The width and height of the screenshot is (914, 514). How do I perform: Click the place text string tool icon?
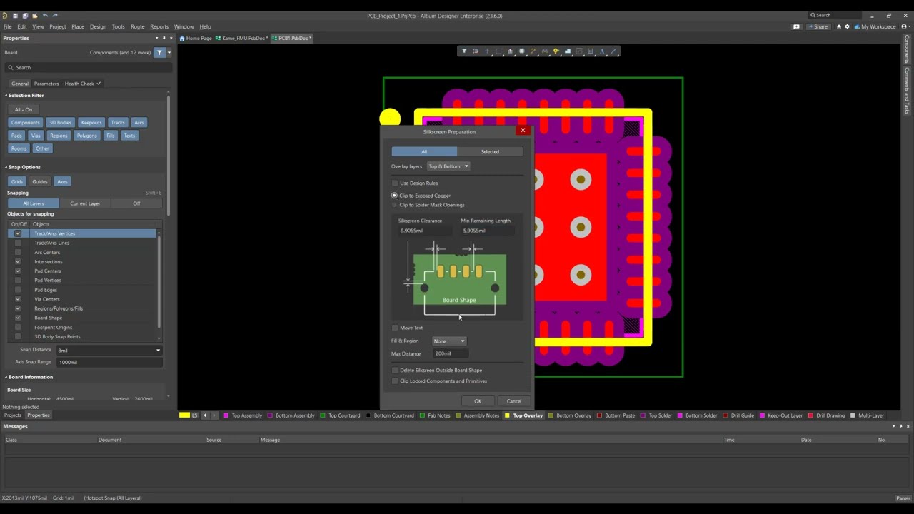(x=601, y=51)
